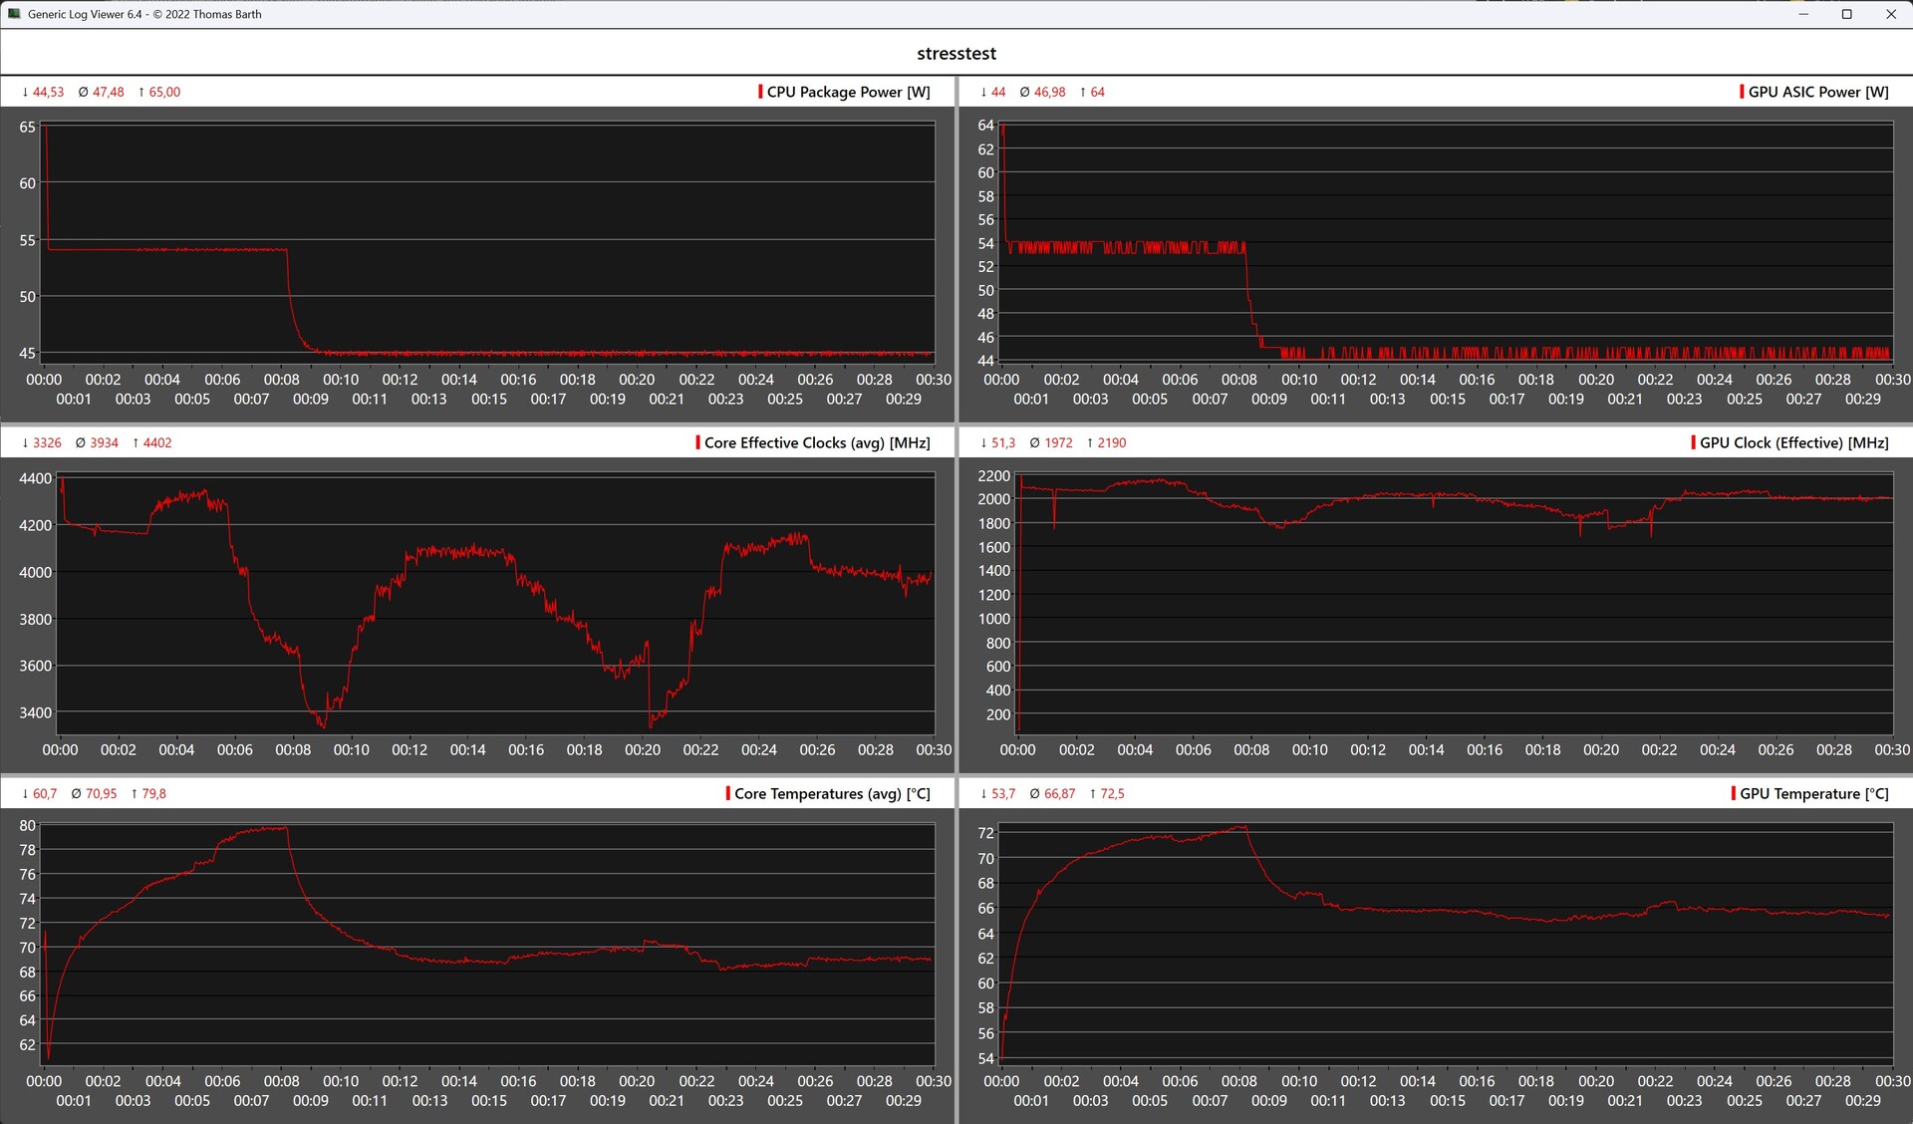The height and width of the screenshot is (1124, 1913).
Task: Click GPU temperature maximum value 72,5
Action: (1112, 793)
